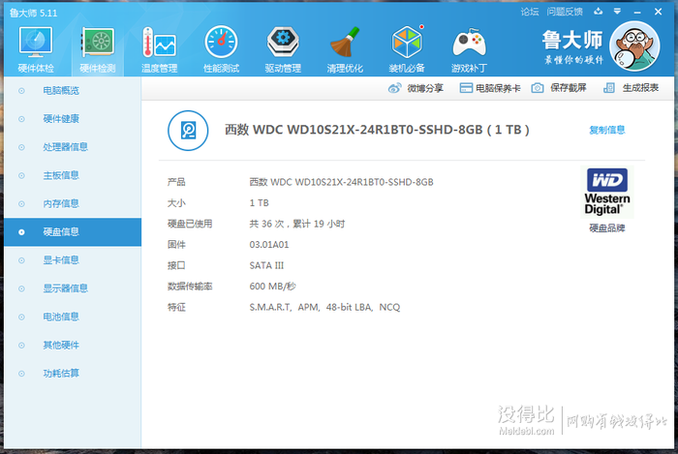Select the 硬件检测 hardware detection icon

[98, 43]
